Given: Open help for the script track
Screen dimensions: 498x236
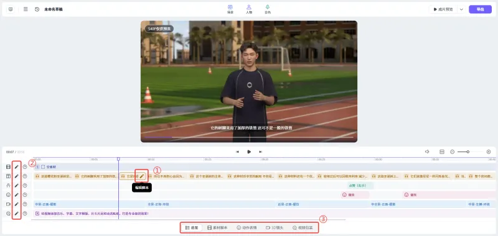Looking at the screenshot, I should click(x=25, y=176).
